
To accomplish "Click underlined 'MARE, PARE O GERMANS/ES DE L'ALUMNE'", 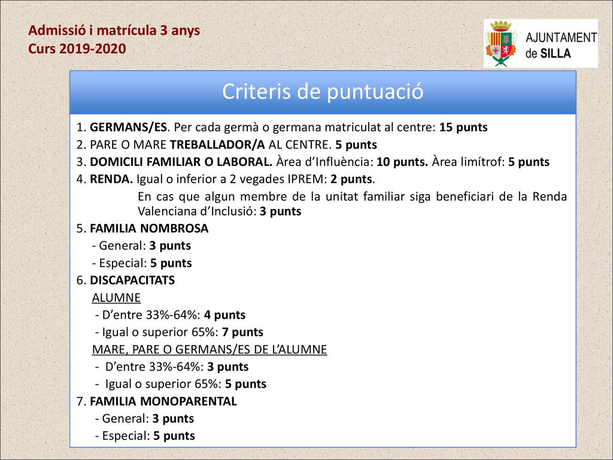I will point(210,349).
